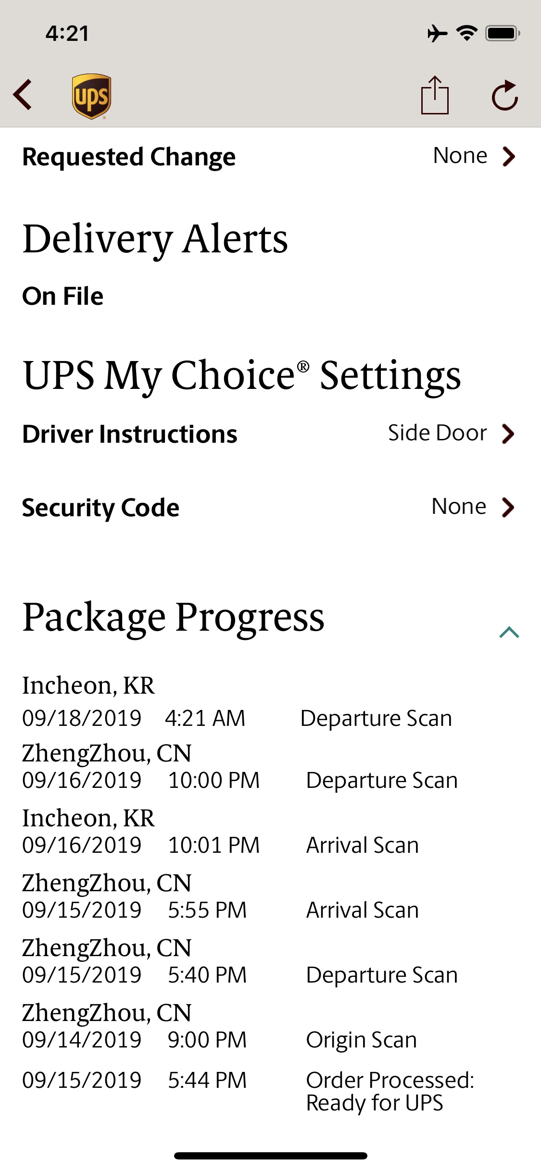Tap the back arrow icon
The width and height of the screenshot is (541, 1171).
[23, 95]
